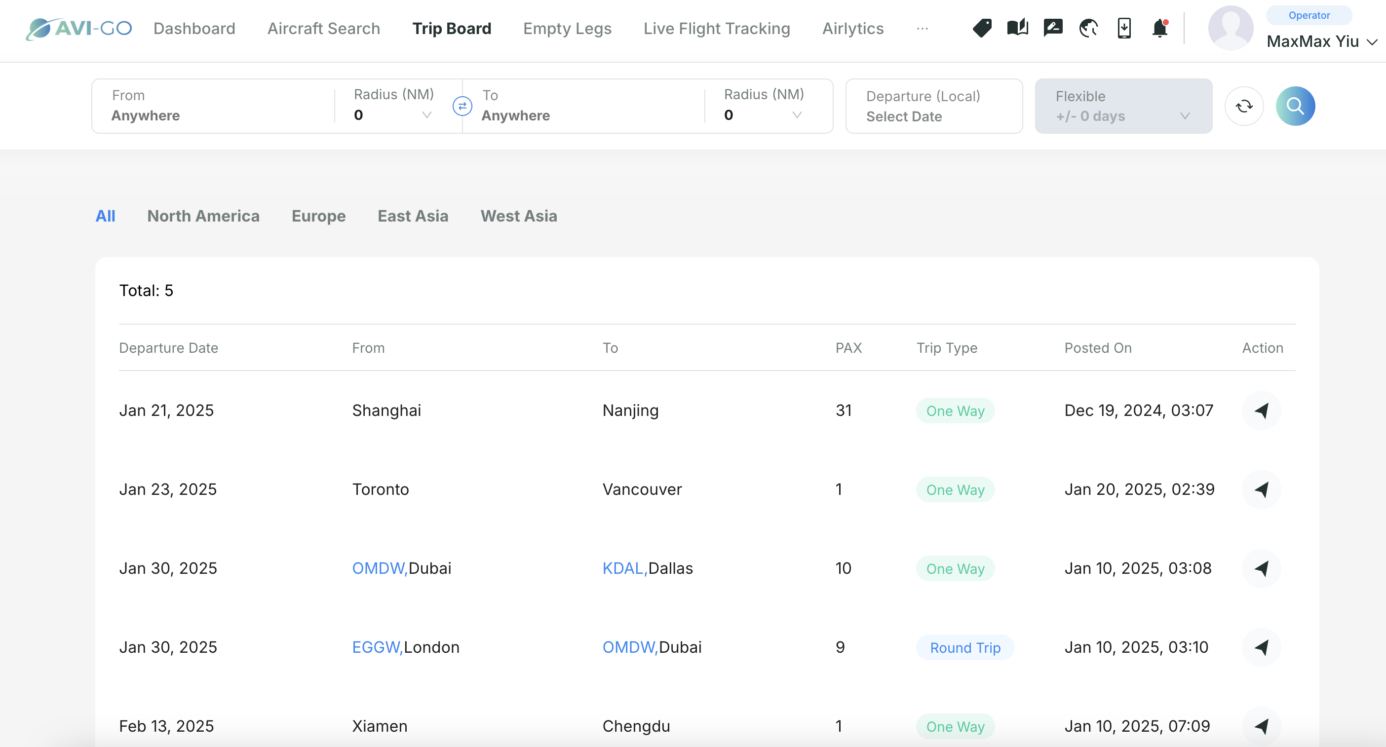Open the more navigation items ellipsis
This screenshot has width=1386, height=747.
click(x=922, y=29)
